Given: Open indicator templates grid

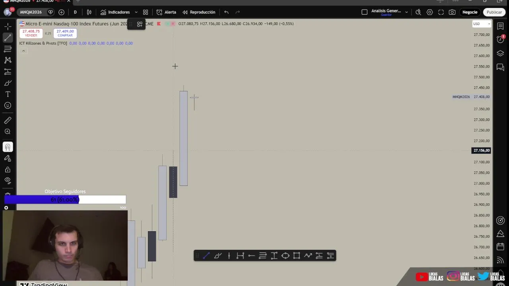Looking at the screenshot, I should click(146, 12).
